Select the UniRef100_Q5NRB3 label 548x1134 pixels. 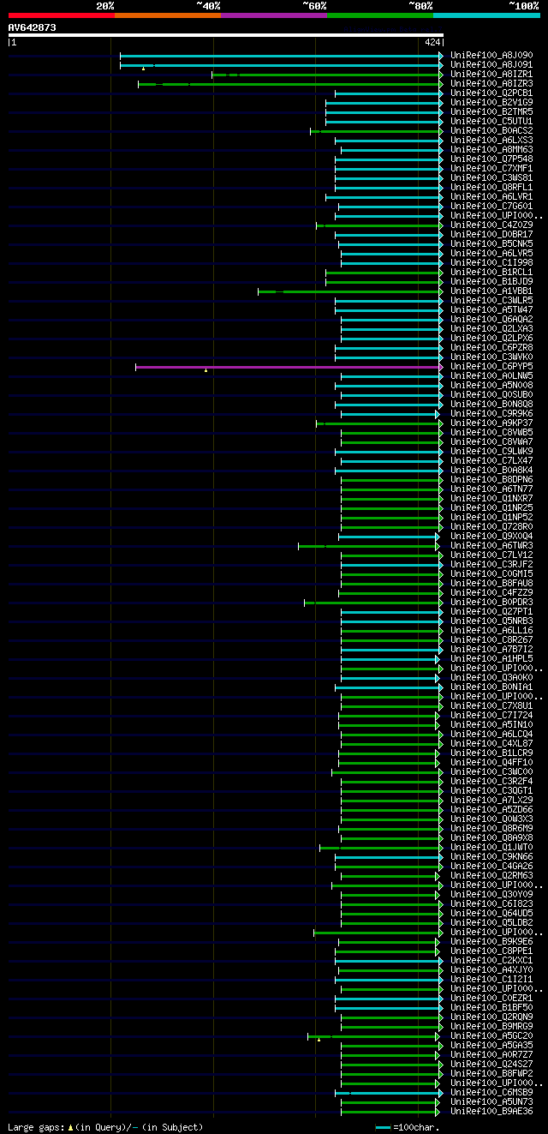[491, 621]
